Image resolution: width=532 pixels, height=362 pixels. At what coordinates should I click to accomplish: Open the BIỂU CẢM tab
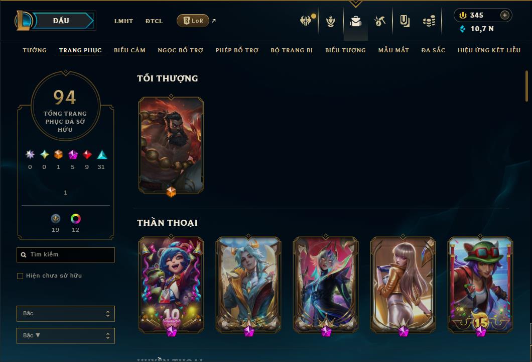click(x=129, y=50)
